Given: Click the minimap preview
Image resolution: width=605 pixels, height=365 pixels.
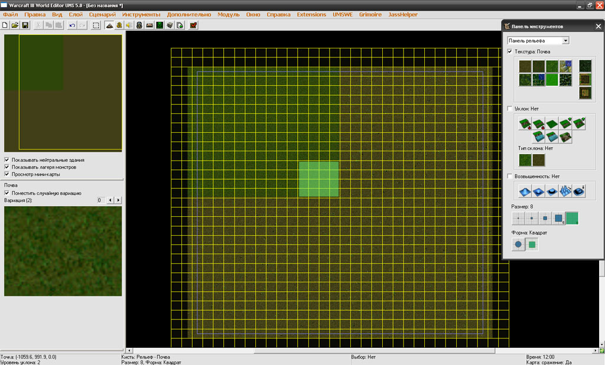Looking at the screenshot, I should tap(63, 93).
